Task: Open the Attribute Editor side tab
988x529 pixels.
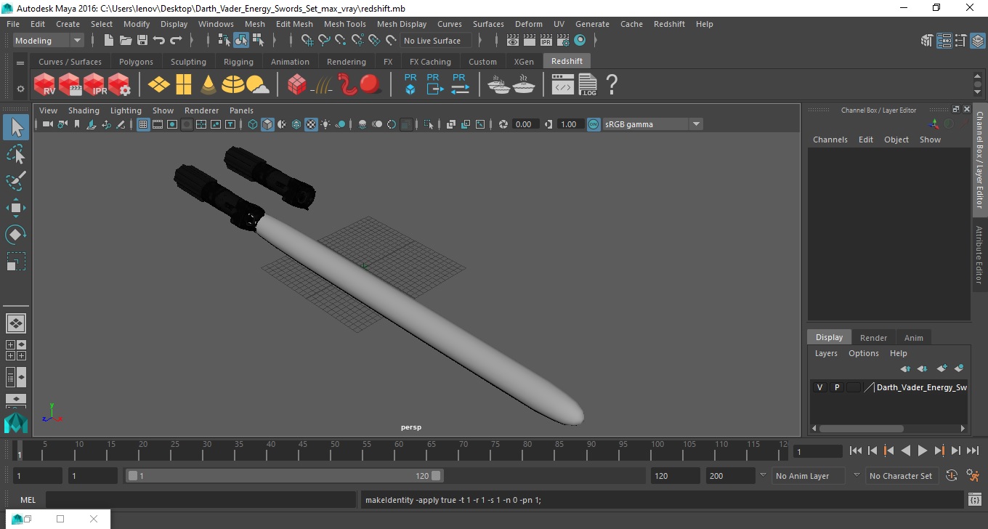Action: (x=979, y=254)
